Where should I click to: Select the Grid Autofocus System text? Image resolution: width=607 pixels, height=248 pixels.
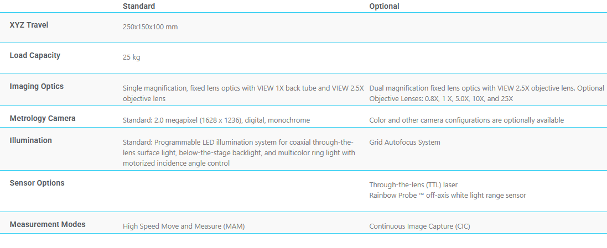tap(404, 142)
